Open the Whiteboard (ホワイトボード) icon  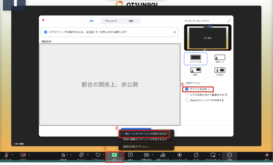[x=213, y=155]
